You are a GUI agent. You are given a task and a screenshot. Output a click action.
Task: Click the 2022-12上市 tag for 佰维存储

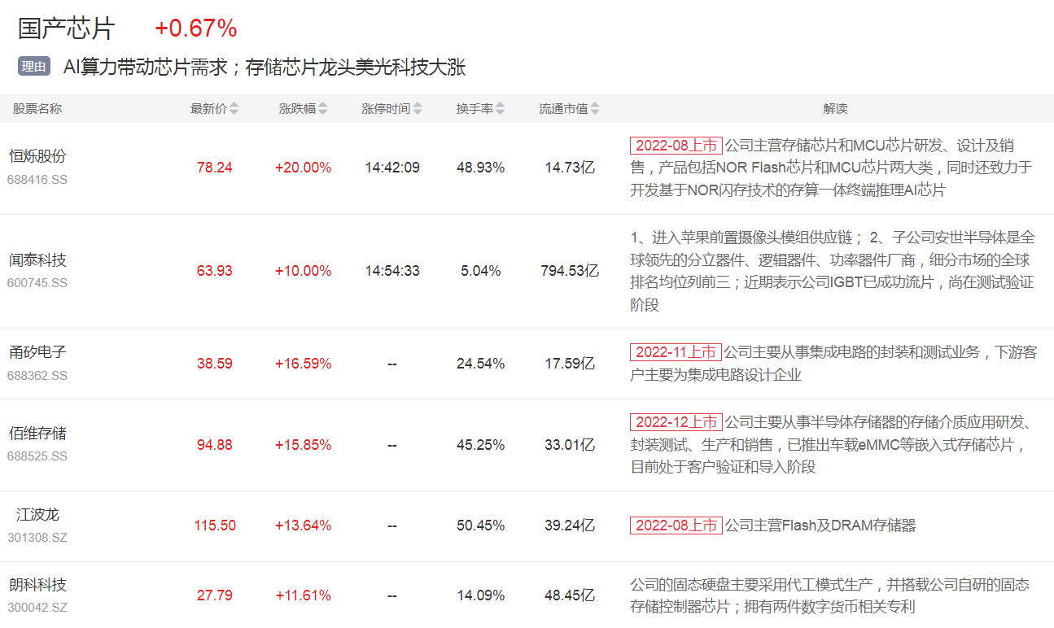point(676,422)
